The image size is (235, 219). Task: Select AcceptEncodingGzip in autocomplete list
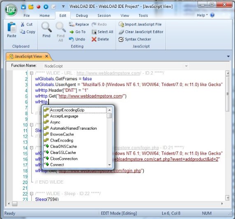point(75,110)
